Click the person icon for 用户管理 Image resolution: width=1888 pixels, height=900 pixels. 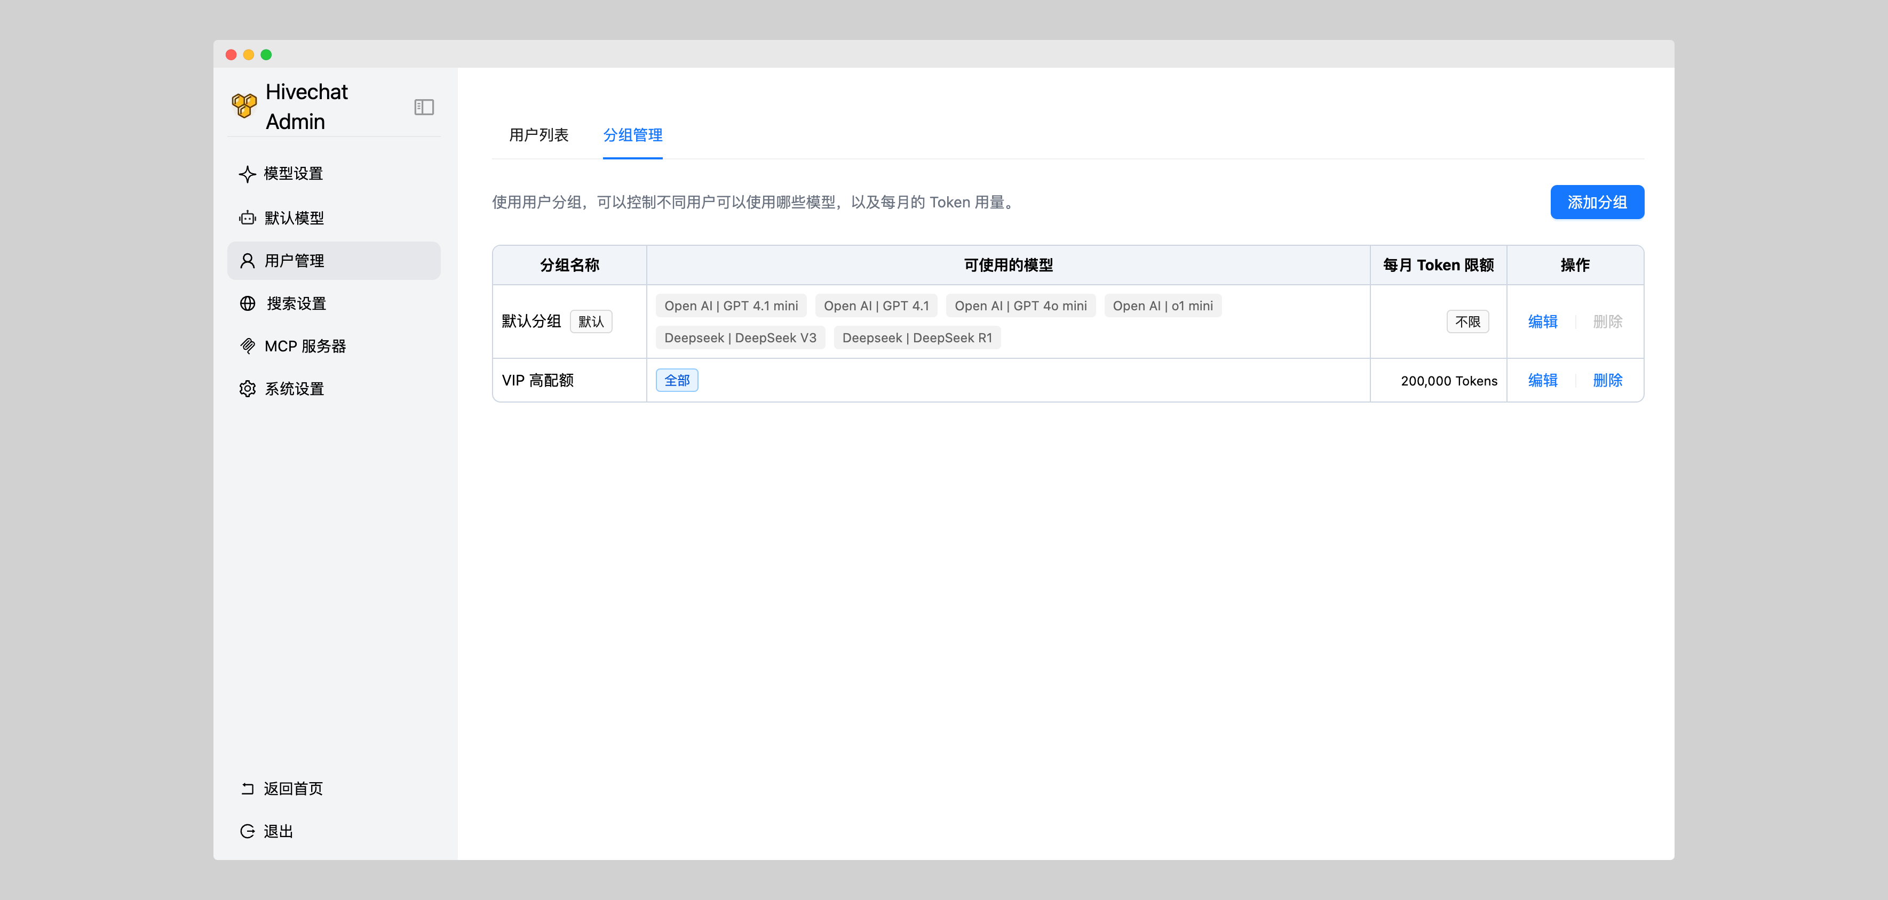[x=247, y=261]
